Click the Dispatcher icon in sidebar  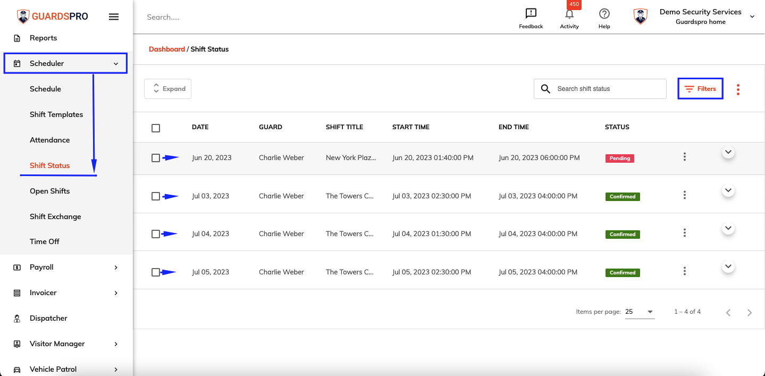point(17,319)
